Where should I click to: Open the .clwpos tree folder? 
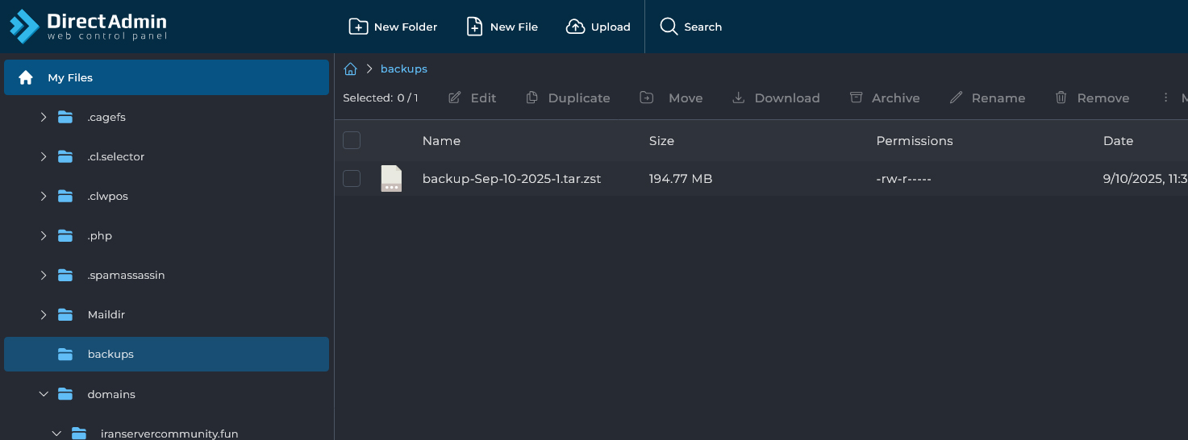(x=108, y=196)
